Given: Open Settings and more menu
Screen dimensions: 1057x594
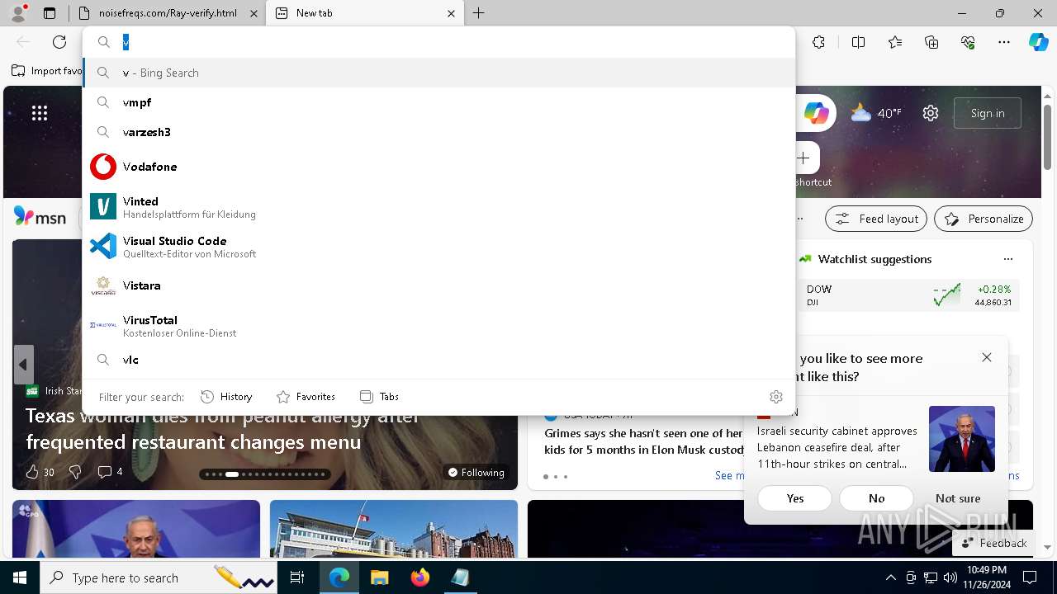Looking at the screenshot, I should 1004,42.
